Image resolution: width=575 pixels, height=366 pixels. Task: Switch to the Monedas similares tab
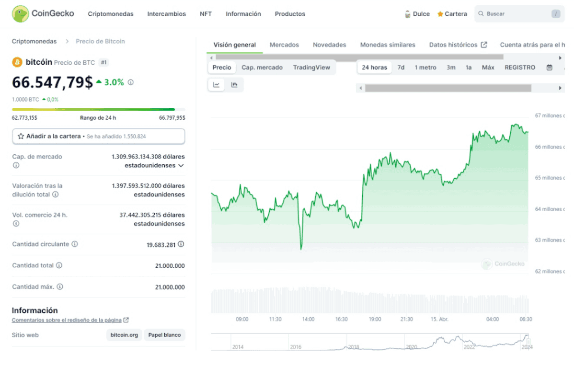[388, 45]
